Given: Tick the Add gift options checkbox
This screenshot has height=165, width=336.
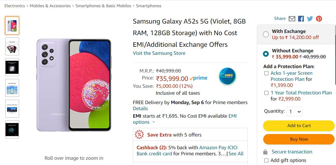Looking at the screenshot, I should point(266,160).
